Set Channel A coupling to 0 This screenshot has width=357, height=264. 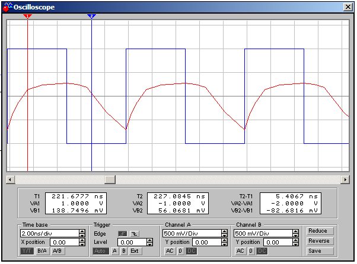click(180, 251)
